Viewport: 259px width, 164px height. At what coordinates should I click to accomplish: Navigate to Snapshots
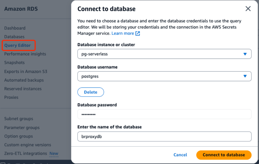click(x=14, y=62)
